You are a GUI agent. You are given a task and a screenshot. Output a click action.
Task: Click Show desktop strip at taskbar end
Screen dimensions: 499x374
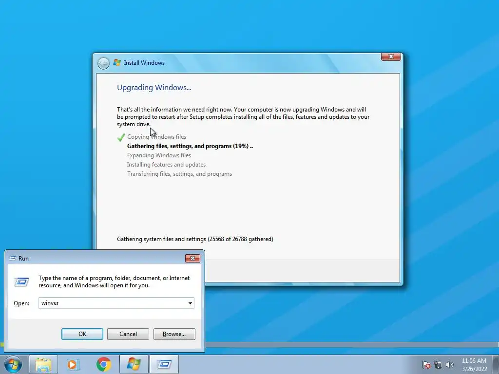496,364
